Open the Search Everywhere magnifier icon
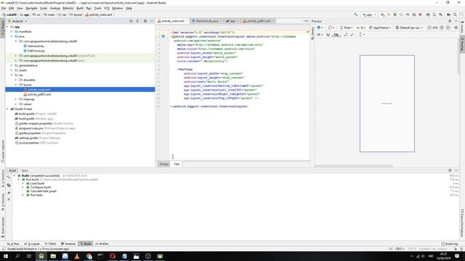 click(x=455, y=14)
